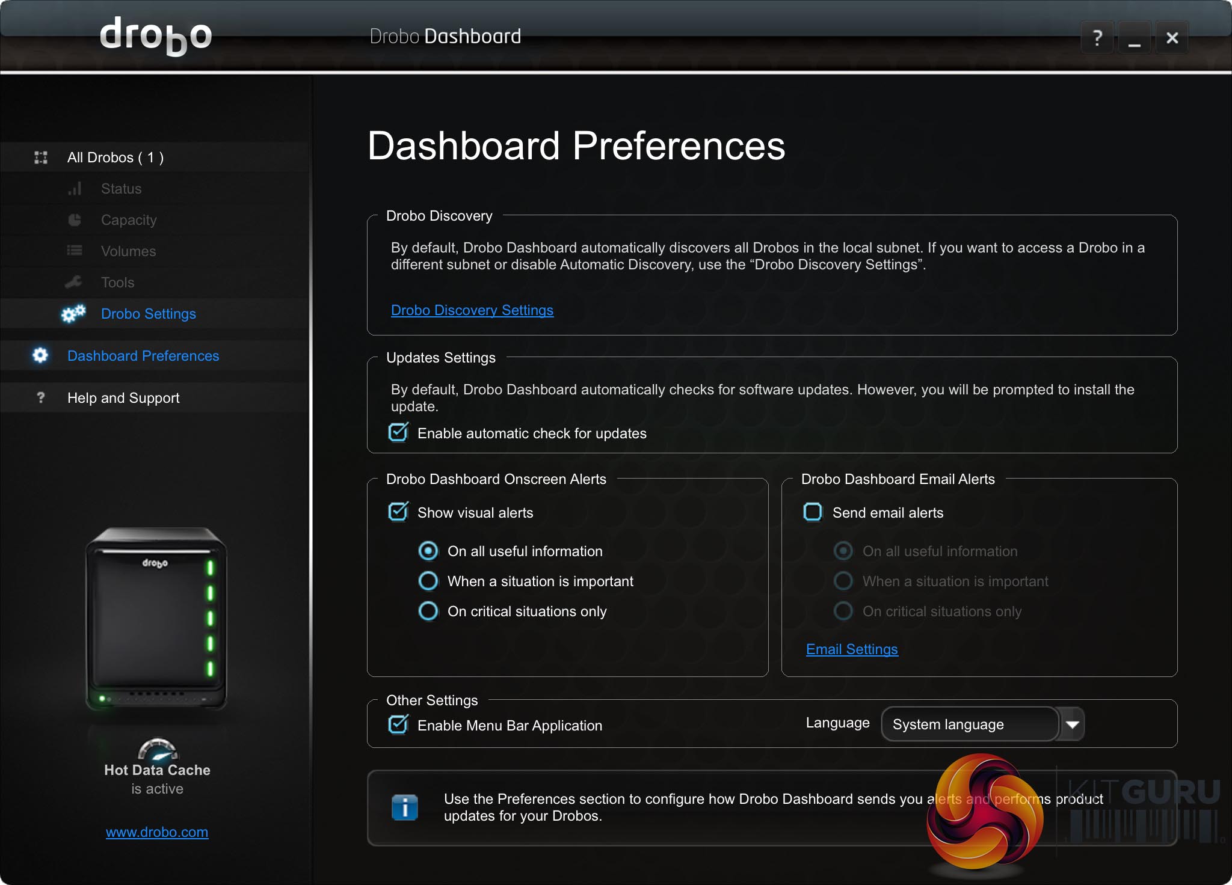
Task: Click the Dashboard Preferences gear icon
Action: click(40, 355)
